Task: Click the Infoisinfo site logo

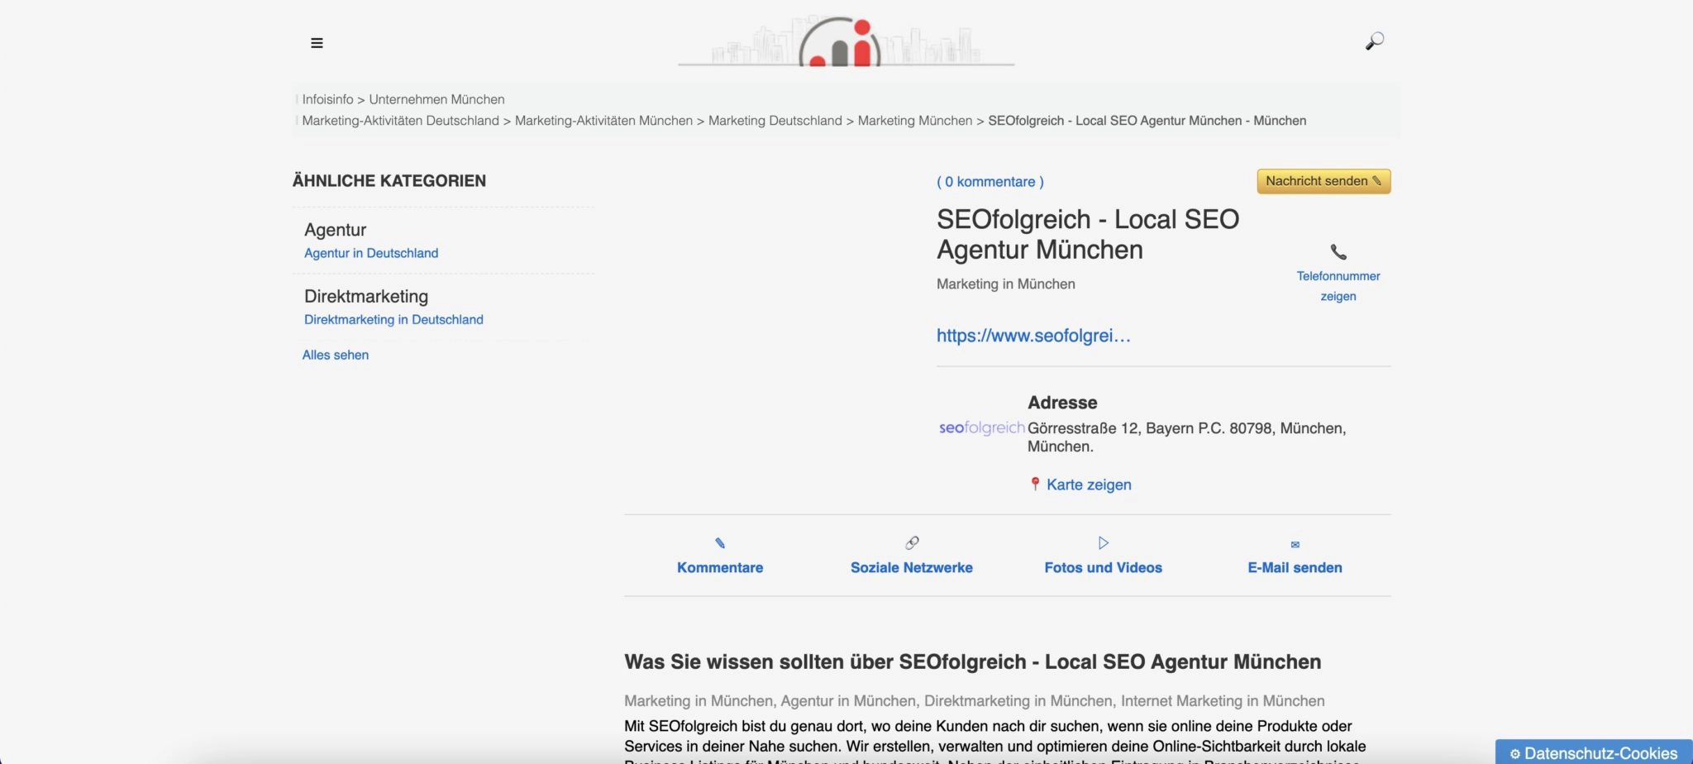Action: tap(846, 41)
